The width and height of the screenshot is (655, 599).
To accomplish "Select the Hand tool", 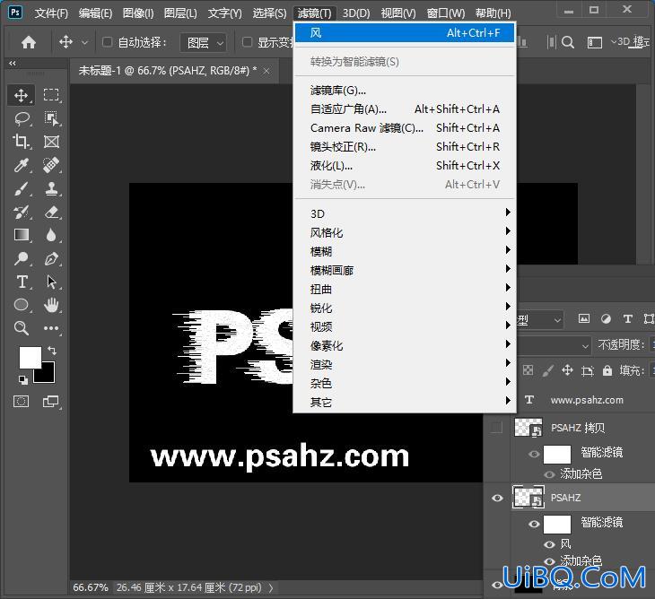I will [51, 305].
